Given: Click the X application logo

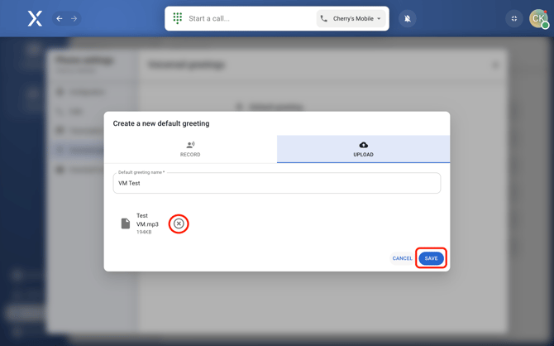Looking at the screenshot, I should click(35, 18).
